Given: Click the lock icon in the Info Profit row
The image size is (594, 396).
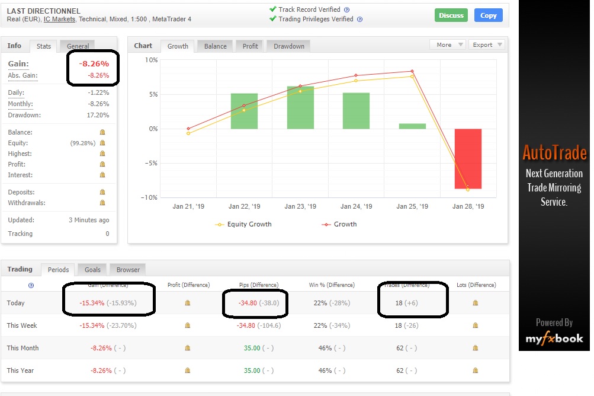Looking at the screenshot, I should [102, 164].
